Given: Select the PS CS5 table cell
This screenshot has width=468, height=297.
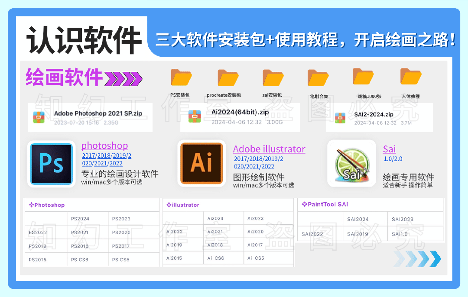Looking at the screenshot, I should pyautogui.click(x=134, y=259).
